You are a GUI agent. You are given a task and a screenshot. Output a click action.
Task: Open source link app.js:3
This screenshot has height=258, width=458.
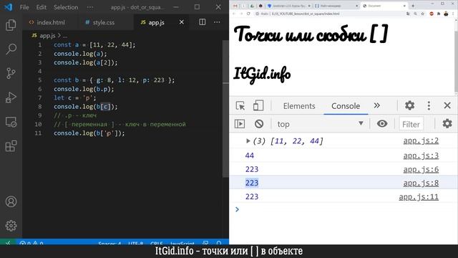(x=421, y=156)
